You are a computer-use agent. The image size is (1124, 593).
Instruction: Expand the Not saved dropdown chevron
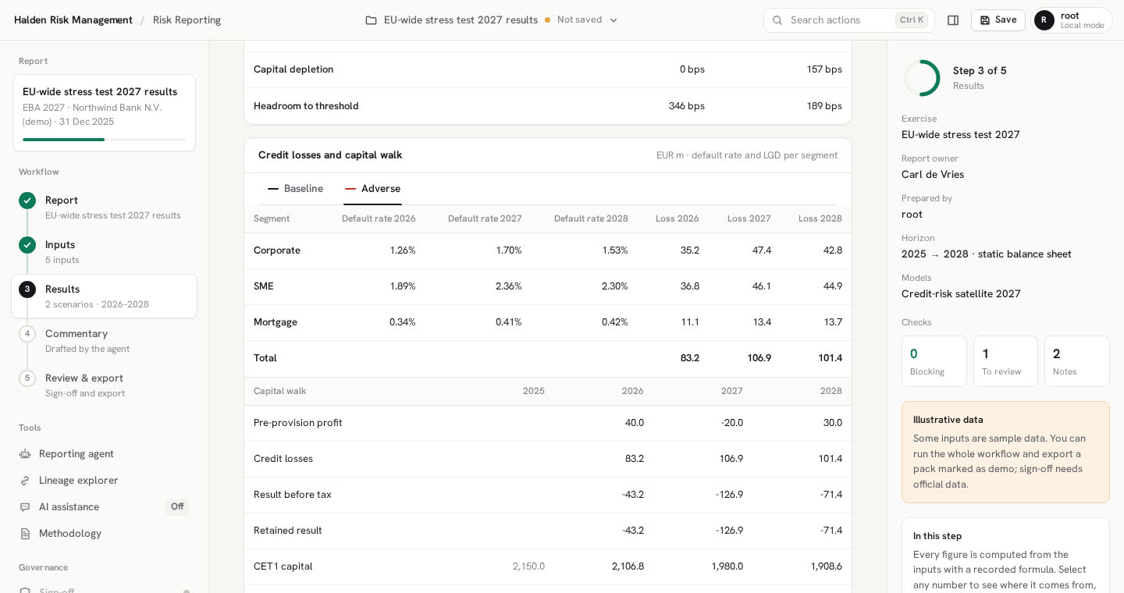(x=614, y=20)
